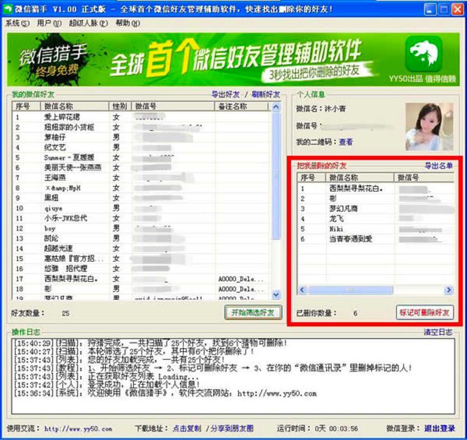467x440 pixels.
Task: Click the 导出好友 link
Action: click(226, 94)
